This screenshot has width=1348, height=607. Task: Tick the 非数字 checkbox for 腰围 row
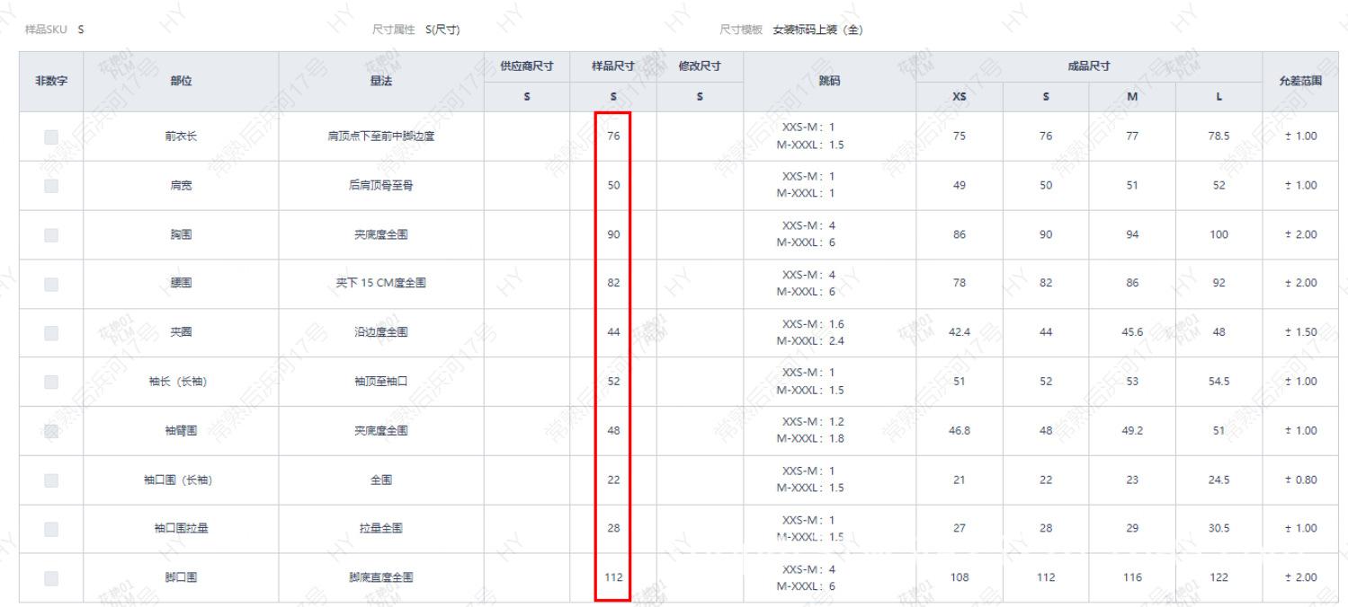click(x=51, y=284)
